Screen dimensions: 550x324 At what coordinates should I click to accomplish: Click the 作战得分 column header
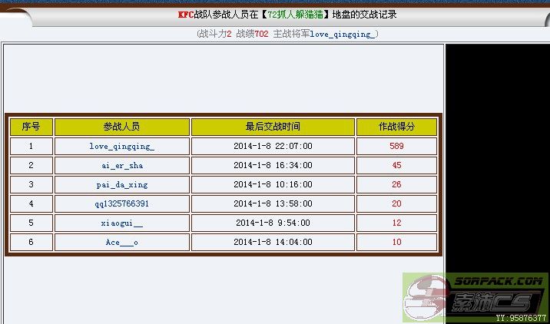(396, 127)
